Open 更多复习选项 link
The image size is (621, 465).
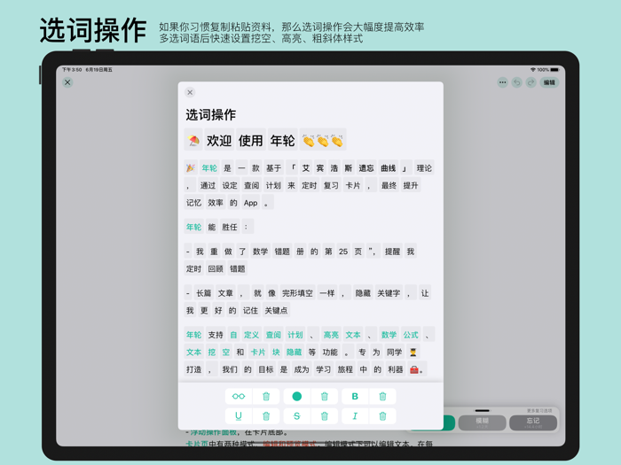point(539,411)
